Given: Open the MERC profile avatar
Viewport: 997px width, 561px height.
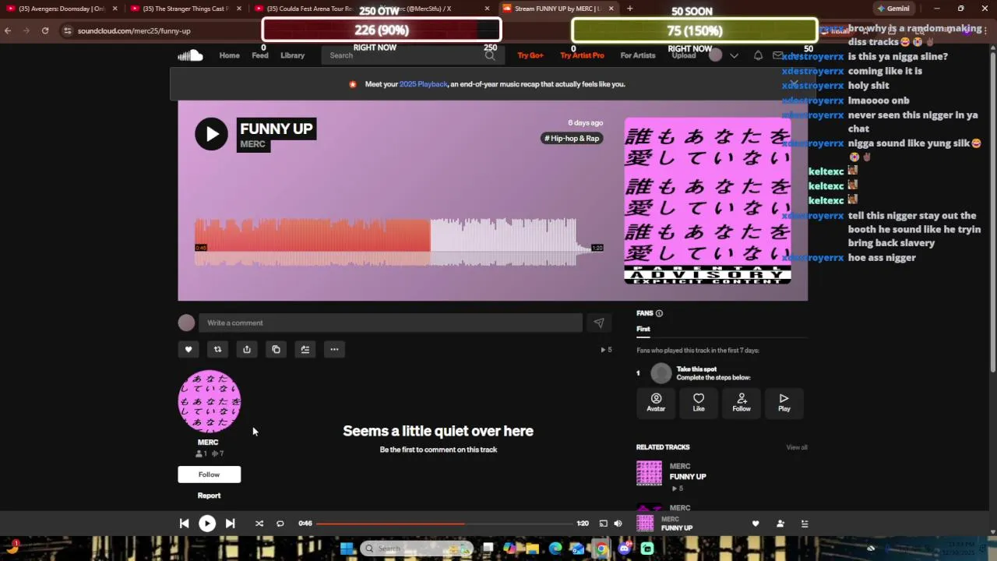Looking at the screenshot, I should 210,401.
